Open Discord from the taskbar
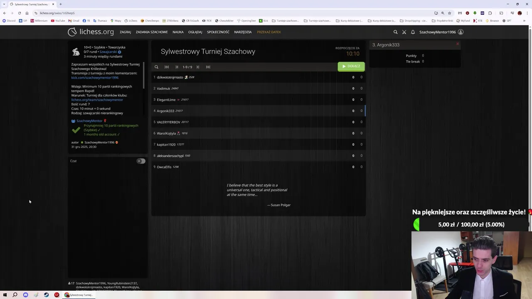Image resolution: width=532 pixels, height=299 pixels. pos(25,295)
